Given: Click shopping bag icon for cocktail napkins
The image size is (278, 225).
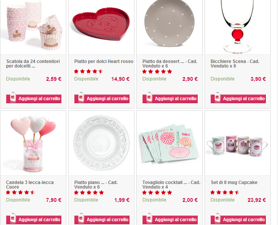Looking at the screenshot, I should coord(149,218).
